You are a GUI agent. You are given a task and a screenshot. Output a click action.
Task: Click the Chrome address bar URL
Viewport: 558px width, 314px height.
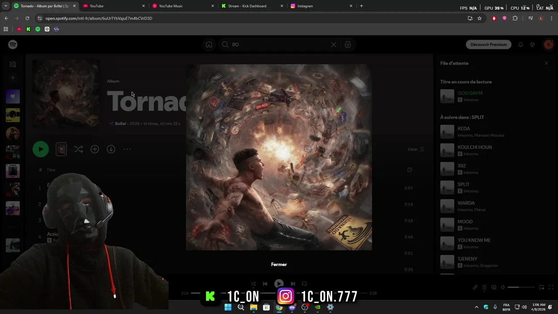pos(99,18)
